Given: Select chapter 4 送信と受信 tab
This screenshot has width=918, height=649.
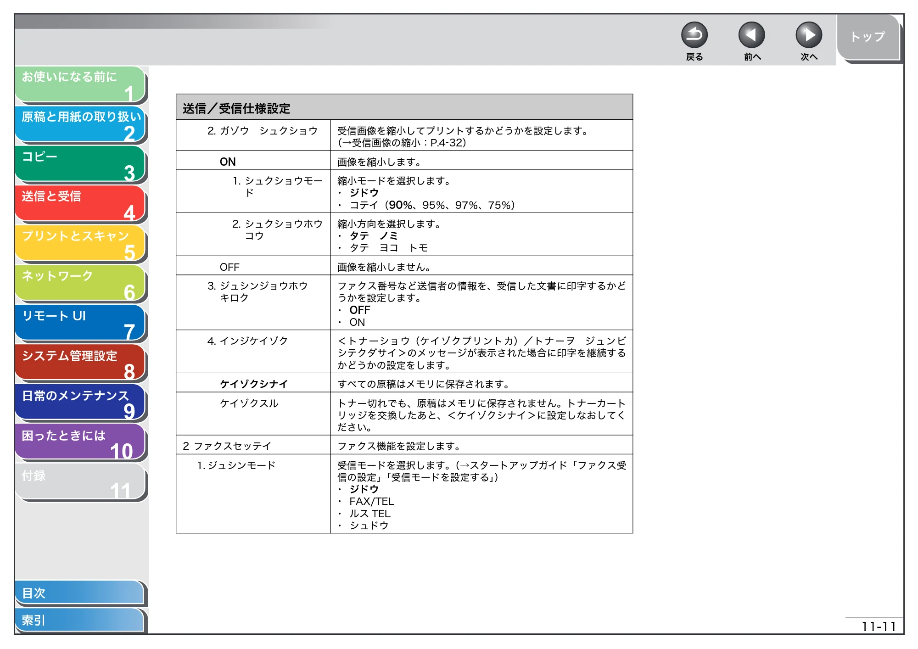Looking at the screenshot, I should [80, 203].
